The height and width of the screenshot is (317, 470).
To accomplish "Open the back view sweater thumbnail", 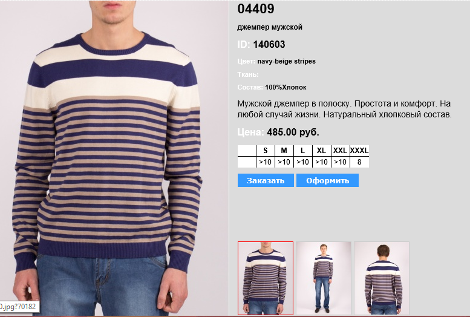I will pos(382,278).
